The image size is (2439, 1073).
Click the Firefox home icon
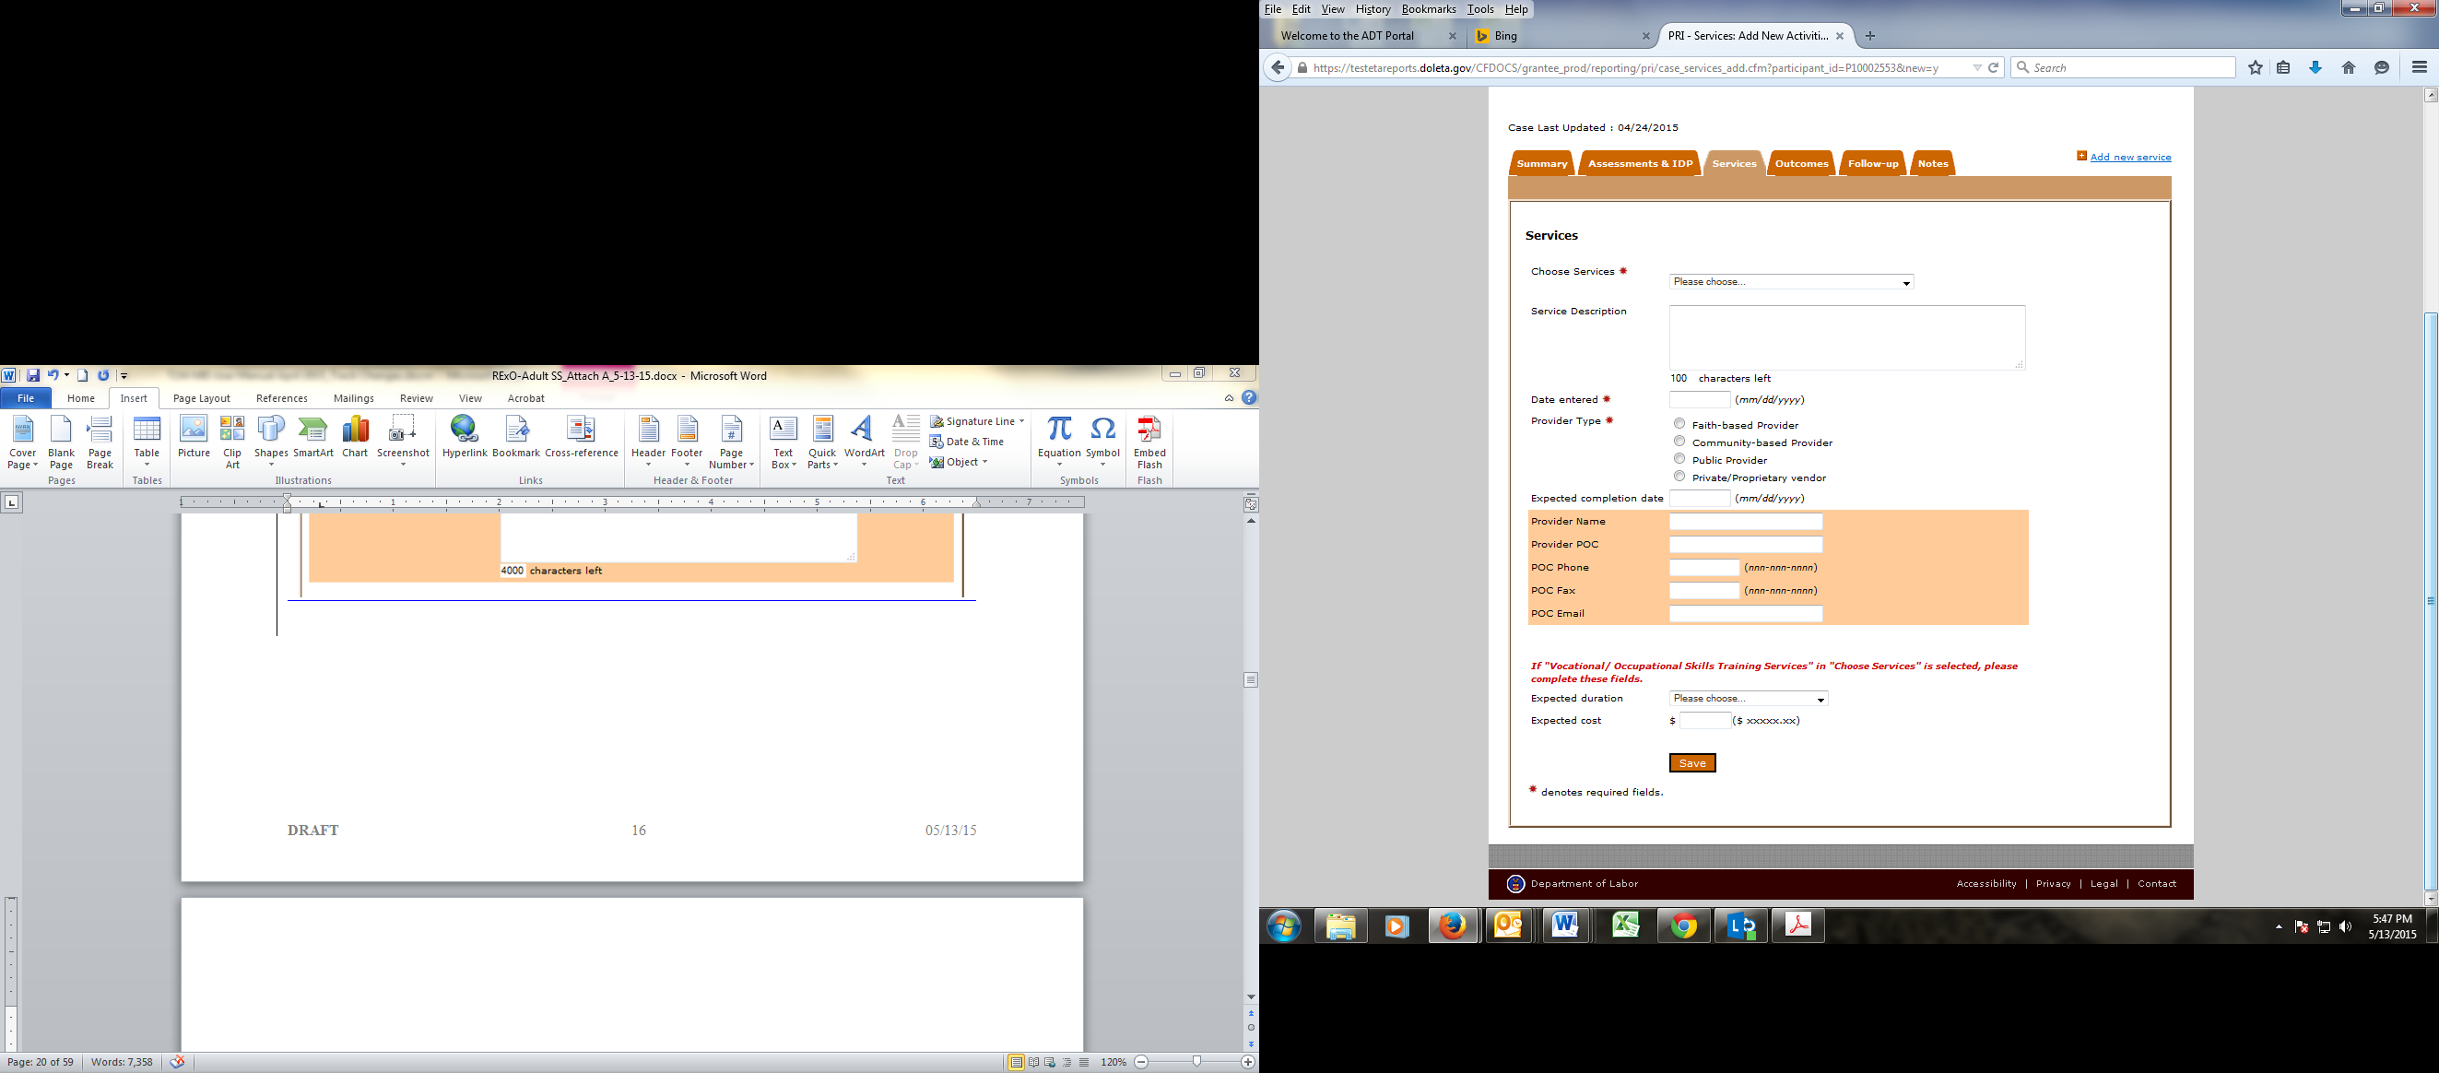click(x=2348, y=67)
